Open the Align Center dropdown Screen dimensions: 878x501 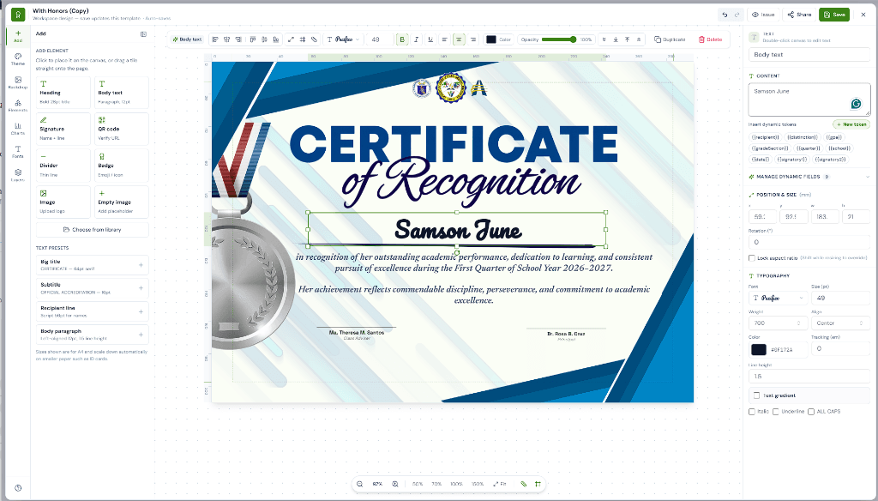[x=840, y=323]
